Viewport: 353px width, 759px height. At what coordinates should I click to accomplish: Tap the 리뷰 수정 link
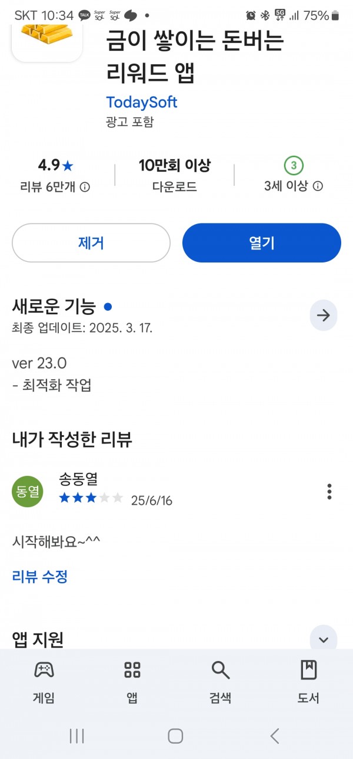(x=40, y=576)
